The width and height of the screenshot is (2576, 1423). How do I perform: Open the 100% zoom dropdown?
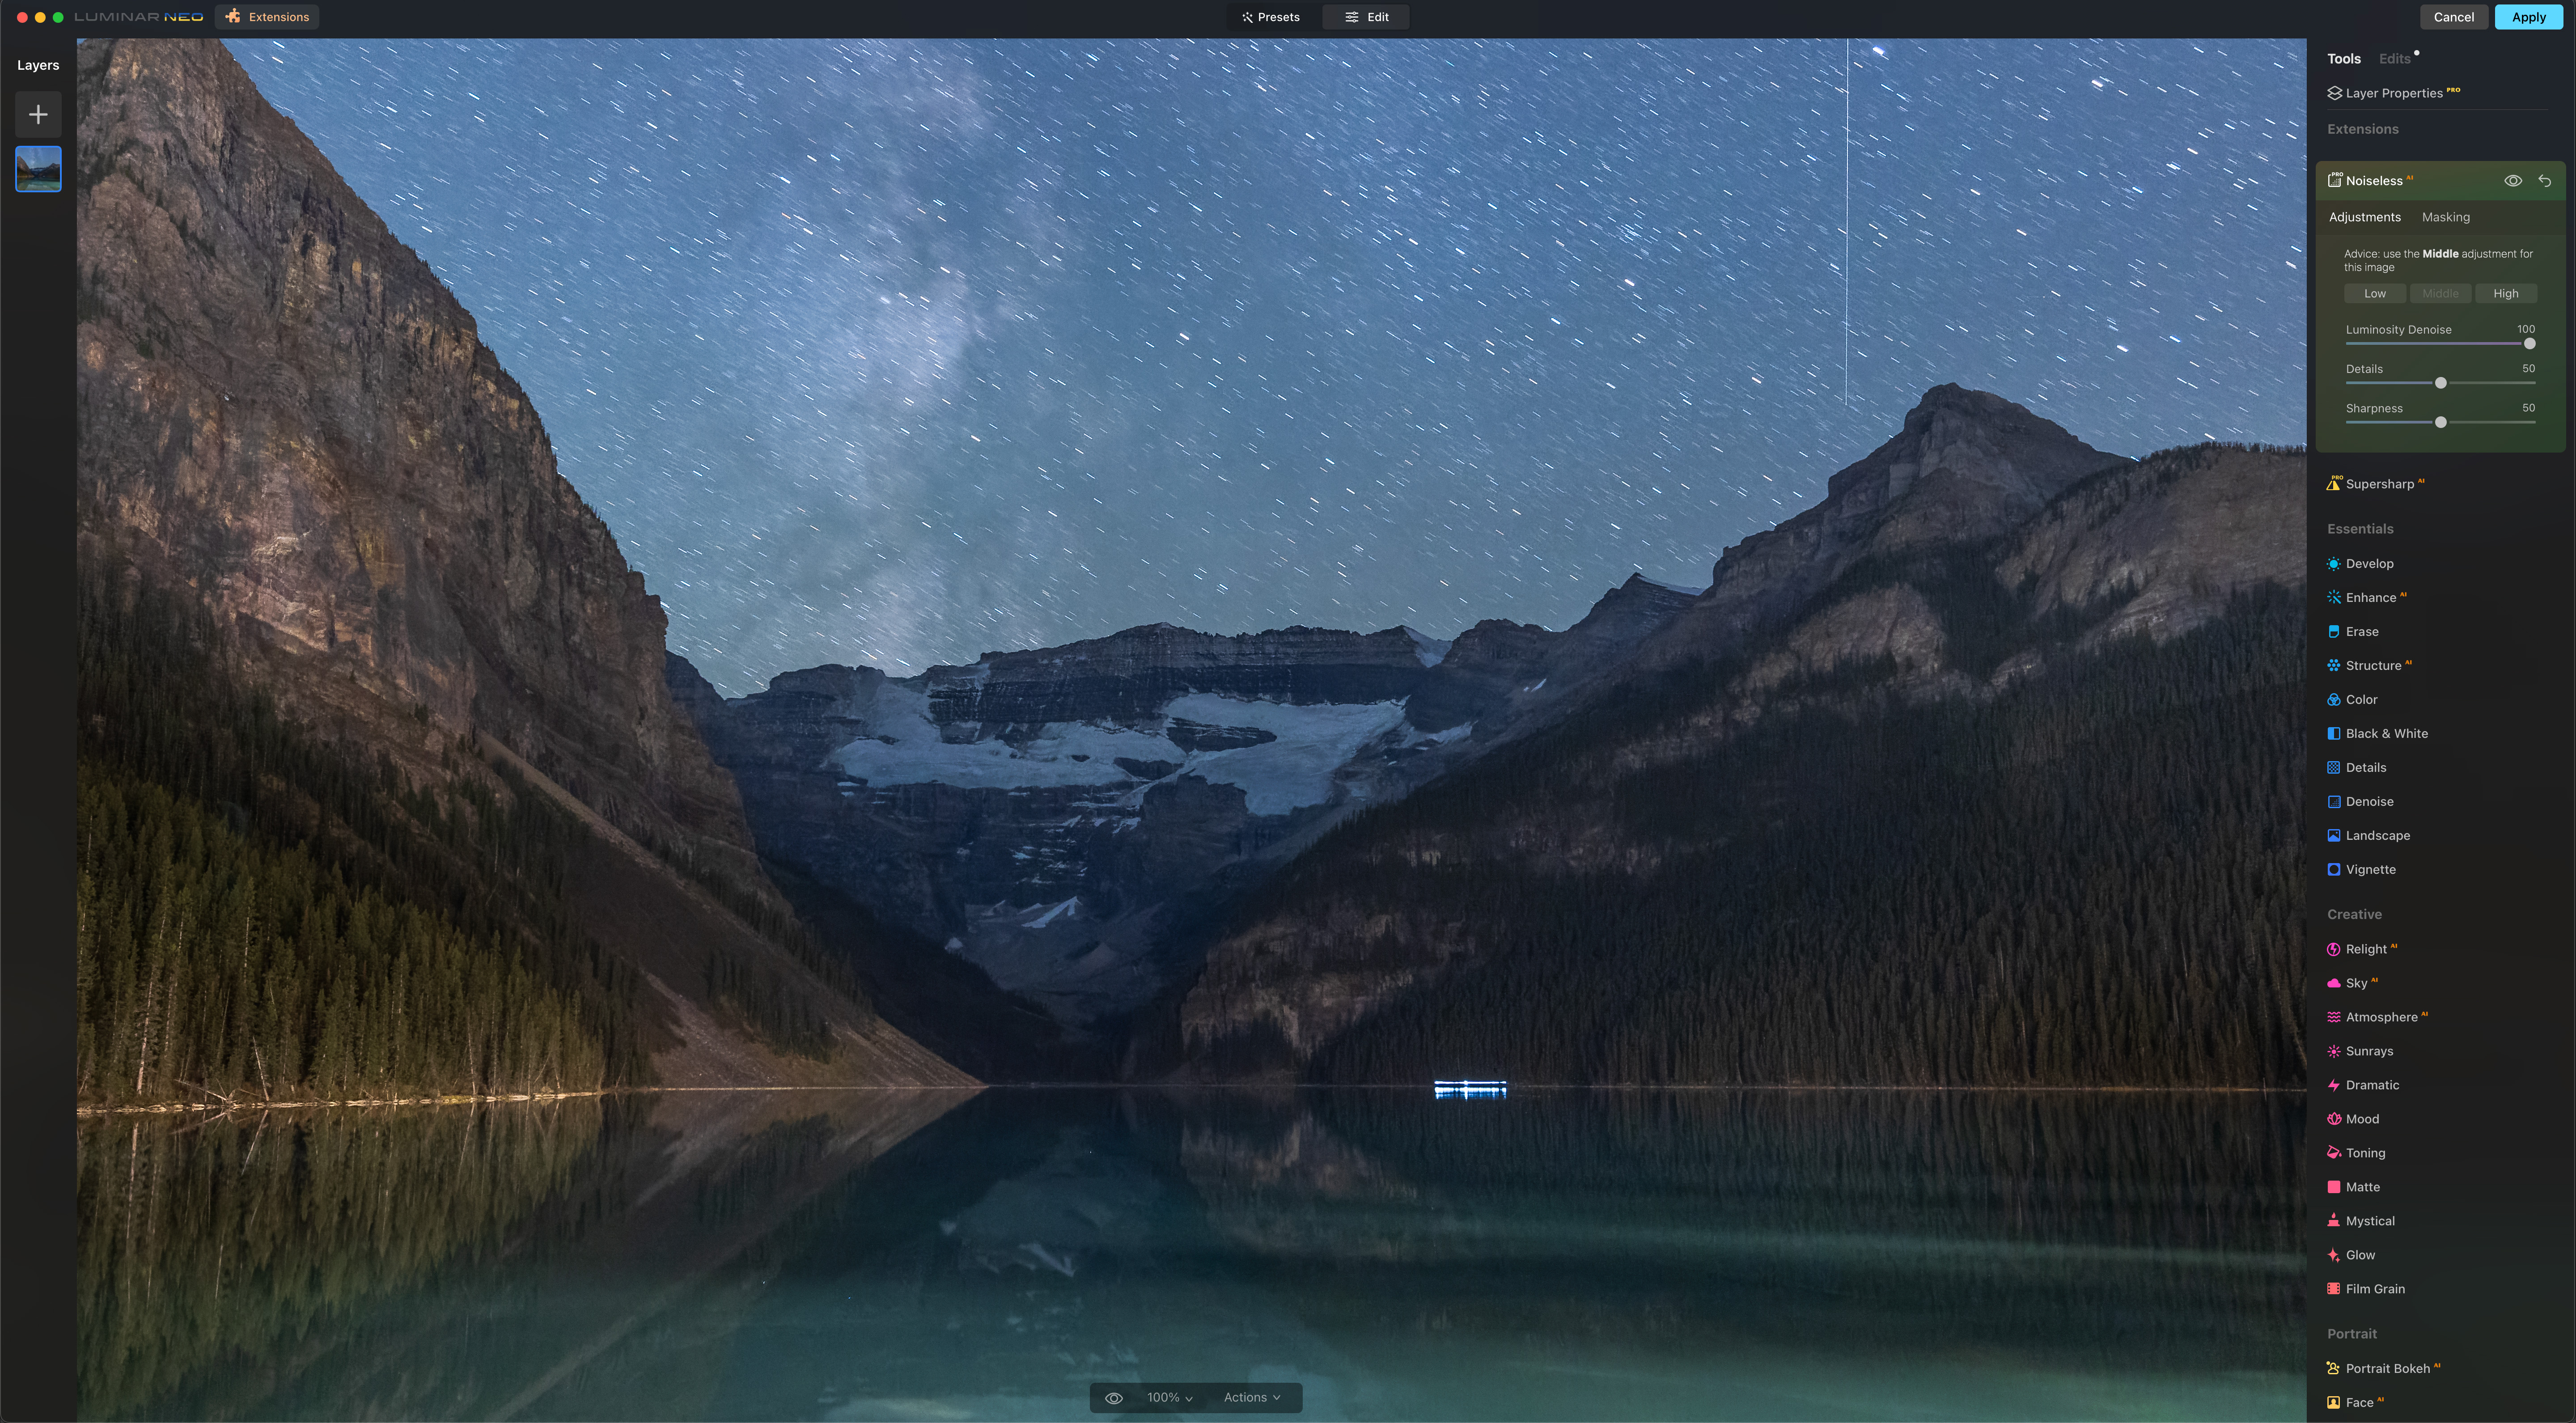click(1169, 1398)
